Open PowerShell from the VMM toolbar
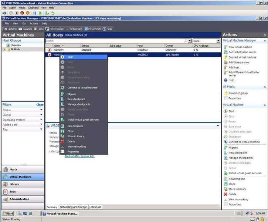This screenshot has height=222, width=268. tap(92, 29)
